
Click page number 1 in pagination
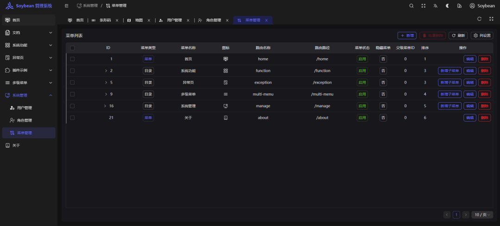tap(456, 215)
